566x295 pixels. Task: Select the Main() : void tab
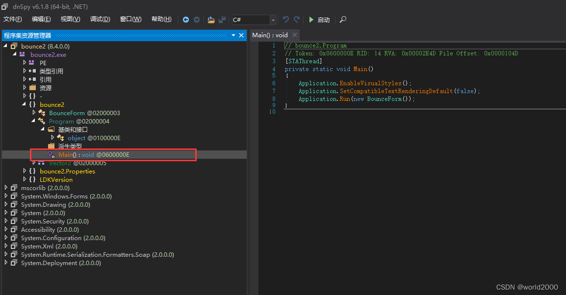pos(270,35)
